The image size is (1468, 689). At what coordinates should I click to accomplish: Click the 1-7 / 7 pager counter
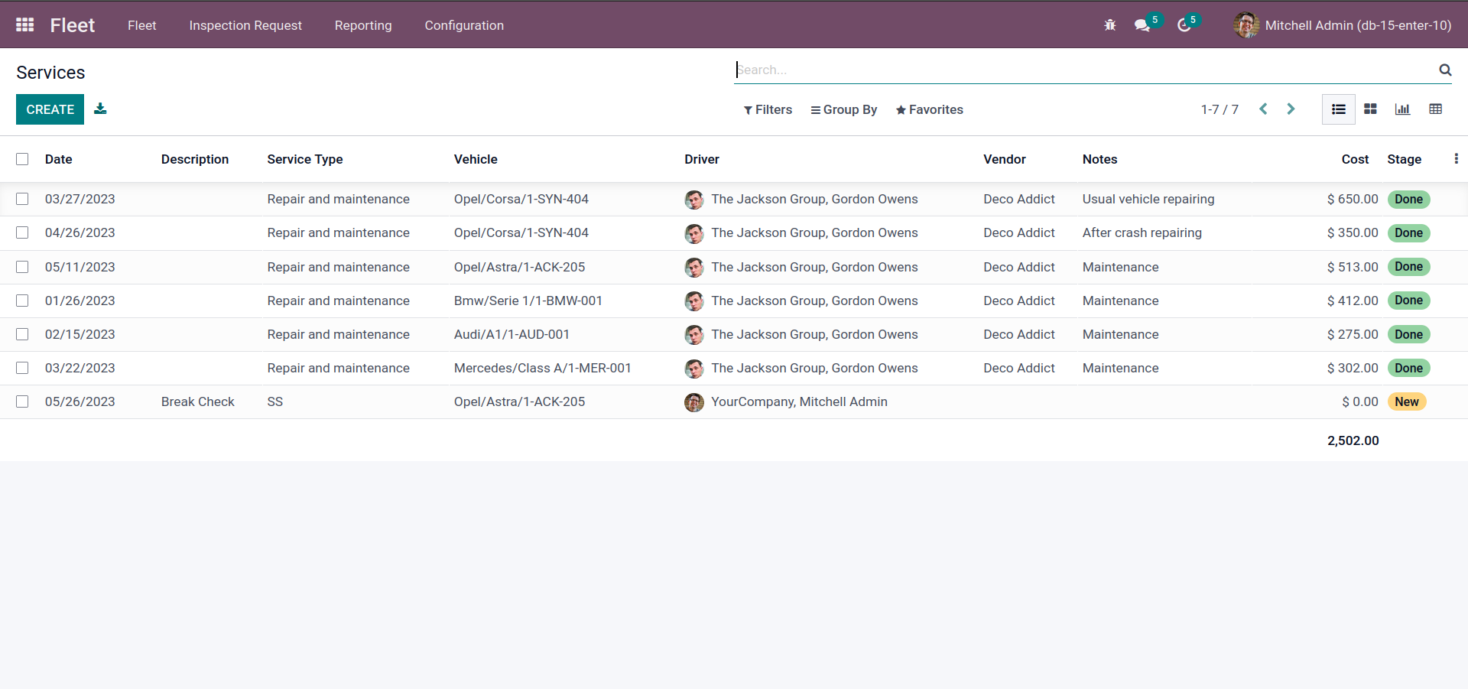tap(1220, 109)
